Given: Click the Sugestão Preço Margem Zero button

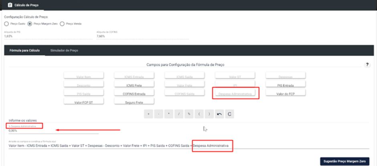Looking at the screenshot, I should coord(345,161).
